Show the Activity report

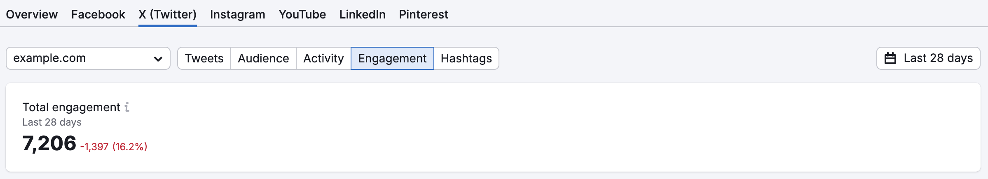pos(324,58)
